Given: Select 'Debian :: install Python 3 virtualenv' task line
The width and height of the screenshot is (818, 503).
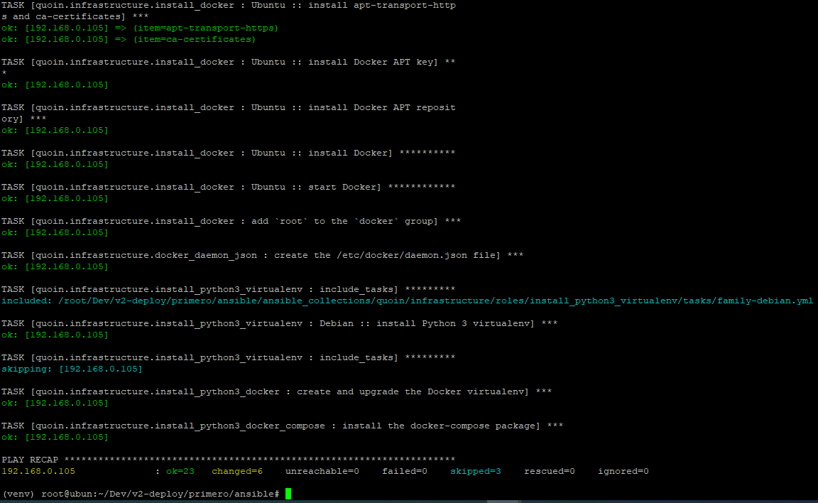Looking at the screenshot, I should pos(279,323).
